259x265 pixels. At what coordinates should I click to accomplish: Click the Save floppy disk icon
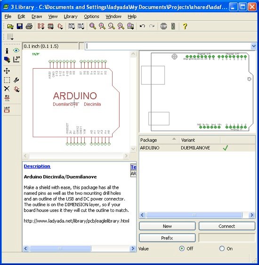[20, 26]
